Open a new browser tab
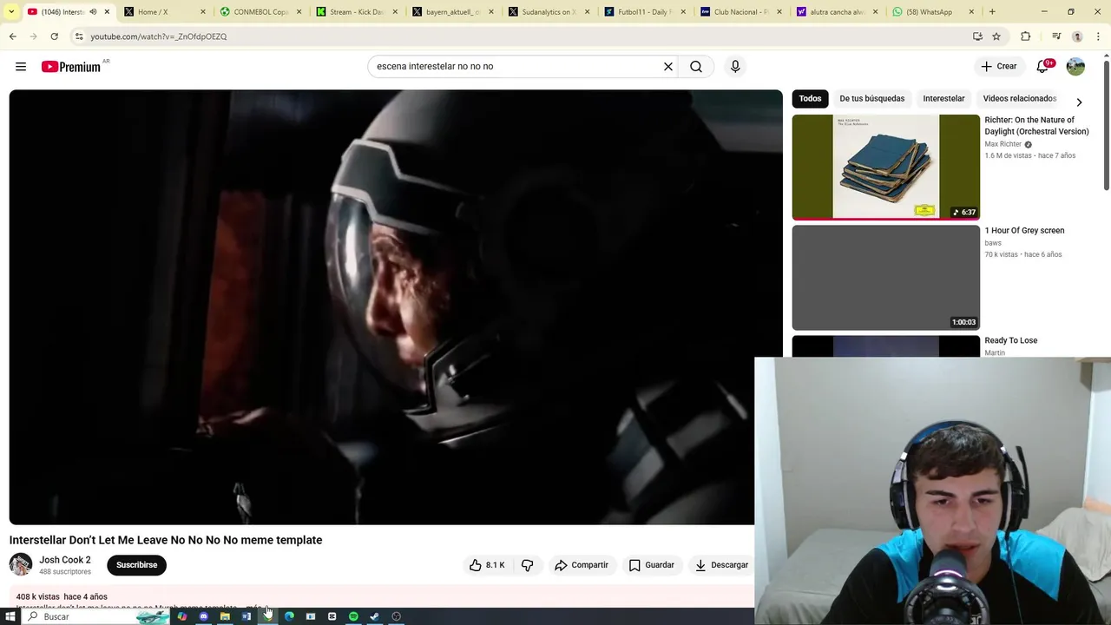The image size is (1111, 625). (992, 12)
